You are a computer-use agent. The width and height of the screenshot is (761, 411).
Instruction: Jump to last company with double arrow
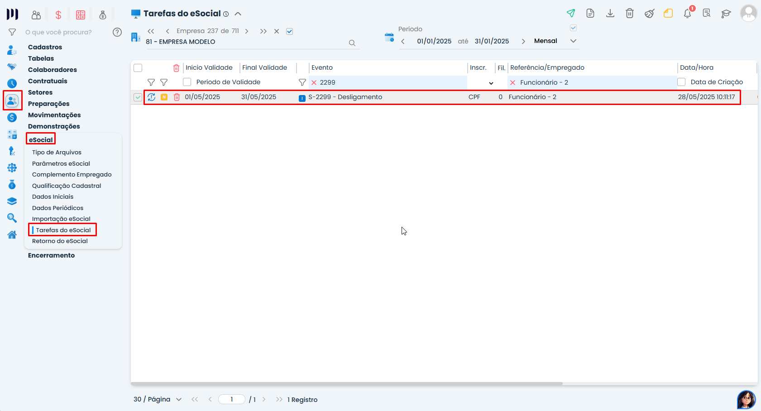click(263, 31)
